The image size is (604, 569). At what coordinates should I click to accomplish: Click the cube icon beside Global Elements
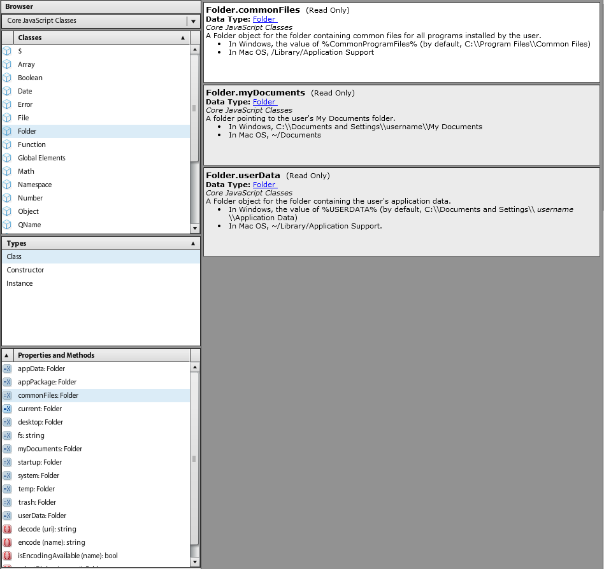[x=7, y=158]
